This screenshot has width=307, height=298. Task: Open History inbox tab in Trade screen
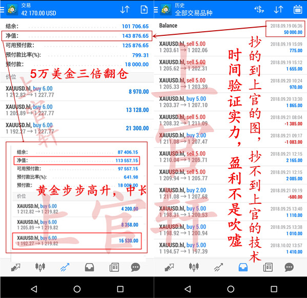tap(90, 267)
